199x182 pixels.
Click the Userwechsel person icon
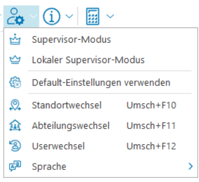(x=15, y=146)
